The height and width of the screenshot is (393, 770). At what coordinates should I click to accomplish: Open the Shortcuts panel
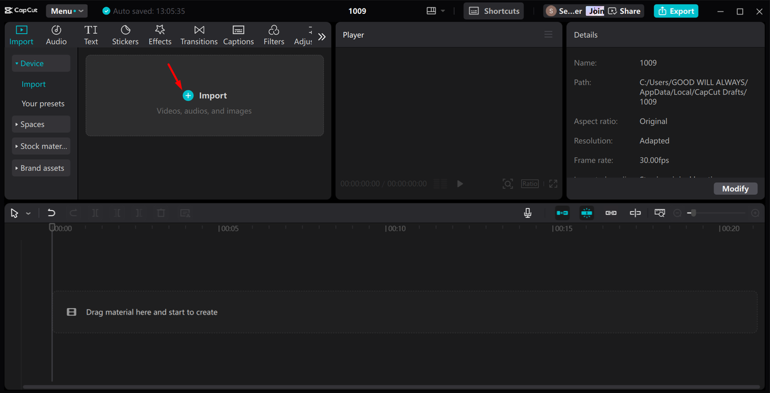coord(494,11)
